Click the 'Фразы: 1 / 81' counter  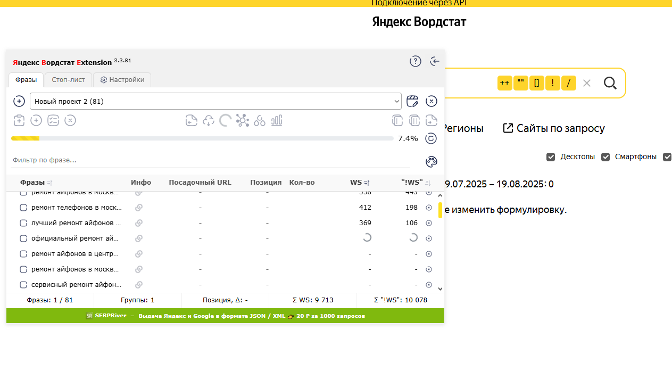50,300
